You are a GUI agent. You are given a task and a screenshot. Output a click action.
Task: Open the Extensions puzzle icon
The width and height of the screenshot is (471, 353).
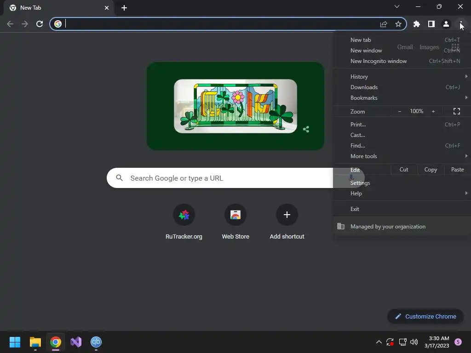pyautogui.click(x=417, y=24)
